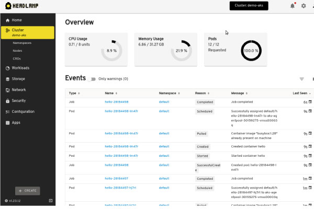Click the Apps grid icon
Screen dimensions: 314x209
[8, 123]
